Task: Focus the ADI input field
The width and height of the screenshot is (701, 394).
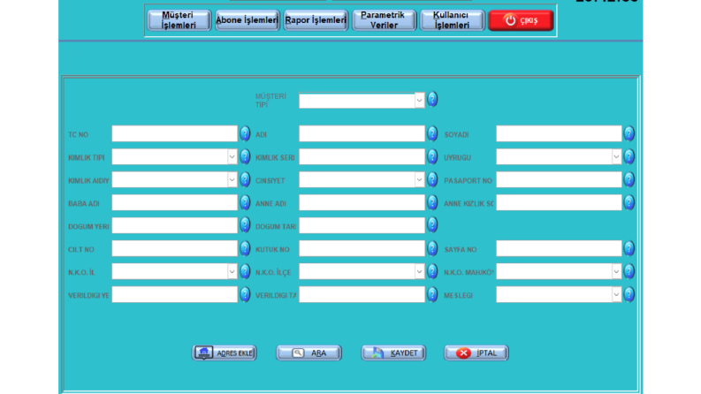Action: point(362,133)
